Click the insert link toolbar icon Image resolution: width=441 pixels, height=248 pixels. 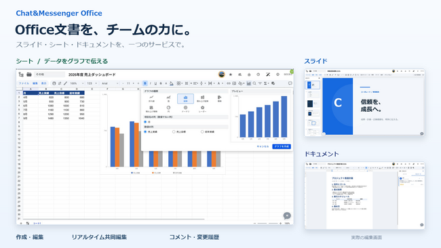point(229,83)
